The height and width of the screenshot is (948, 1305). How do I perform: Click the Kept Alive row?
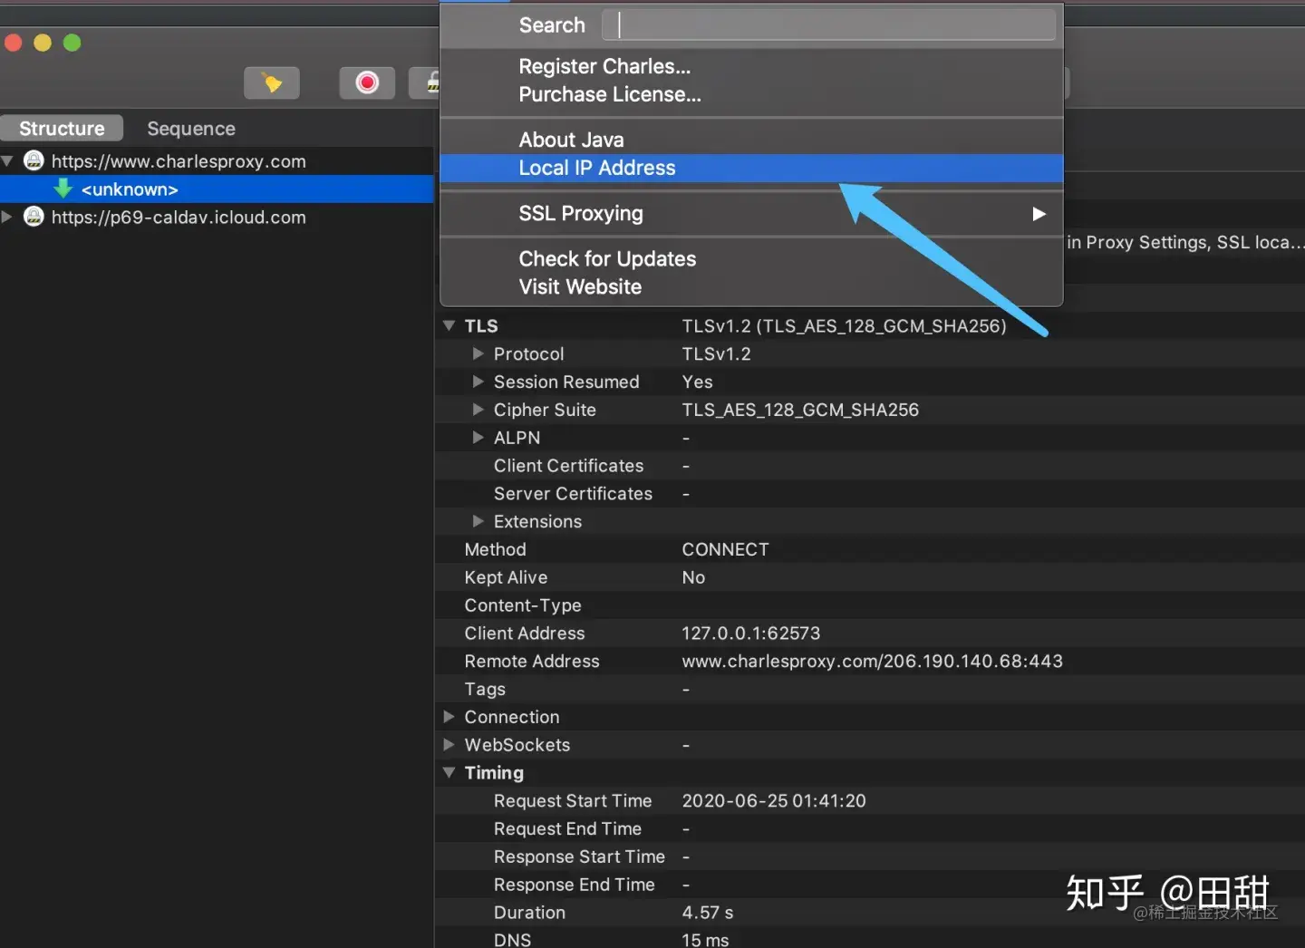870,577
